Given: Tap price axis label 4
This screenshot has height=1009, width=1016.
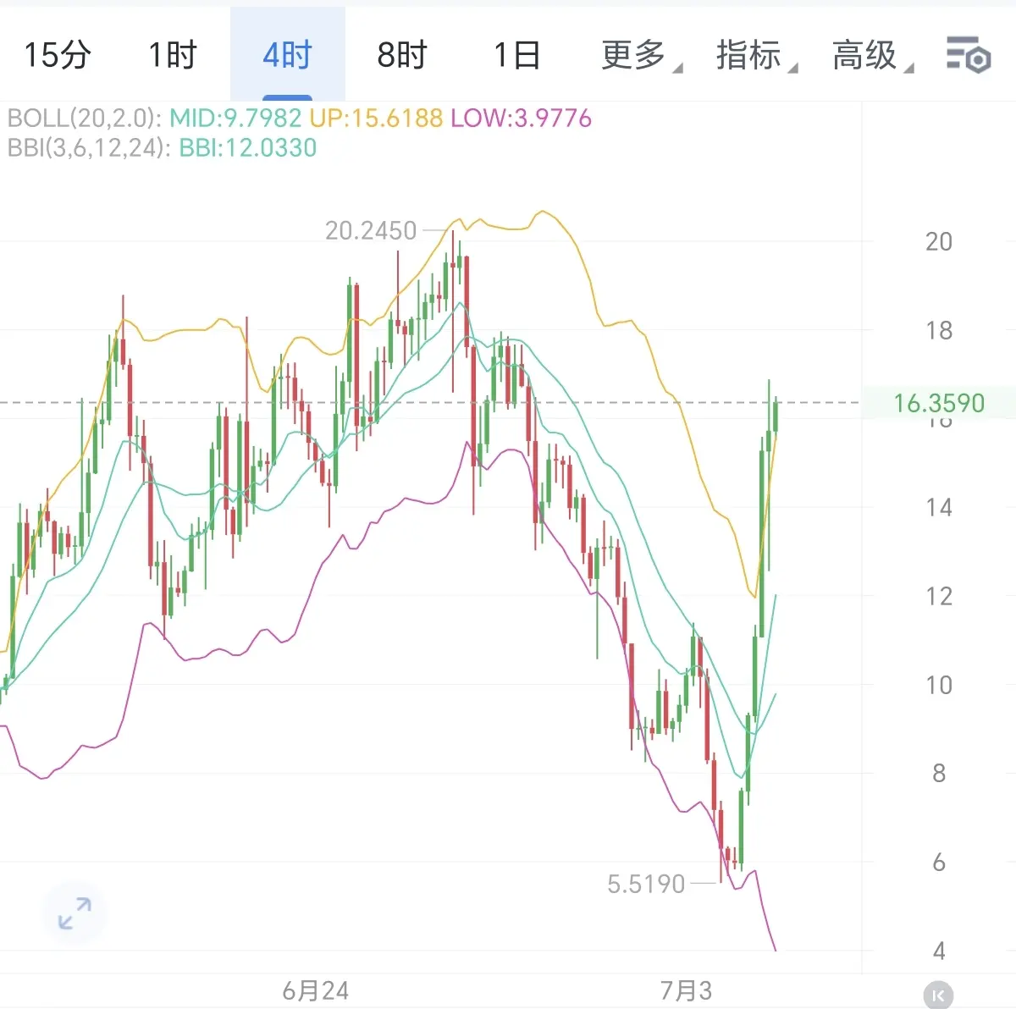Looking at the screenshot, I should [x=939, y=951].
